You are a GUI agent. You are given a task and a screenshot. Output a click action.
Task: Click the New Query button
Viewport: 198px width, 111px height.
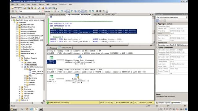[17, 8]
